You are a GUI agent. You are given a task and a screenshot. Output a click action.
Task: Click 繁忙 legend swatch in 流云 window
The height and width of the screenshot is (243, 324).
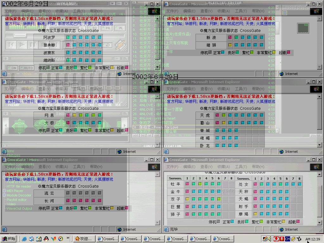click(90, 208)
